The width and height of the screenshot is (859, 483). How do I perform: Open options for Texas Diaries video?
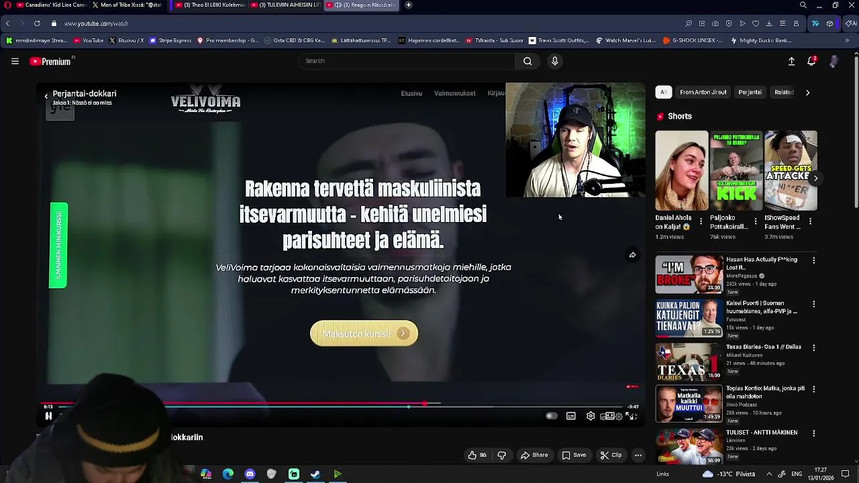(x=814, y=347)
